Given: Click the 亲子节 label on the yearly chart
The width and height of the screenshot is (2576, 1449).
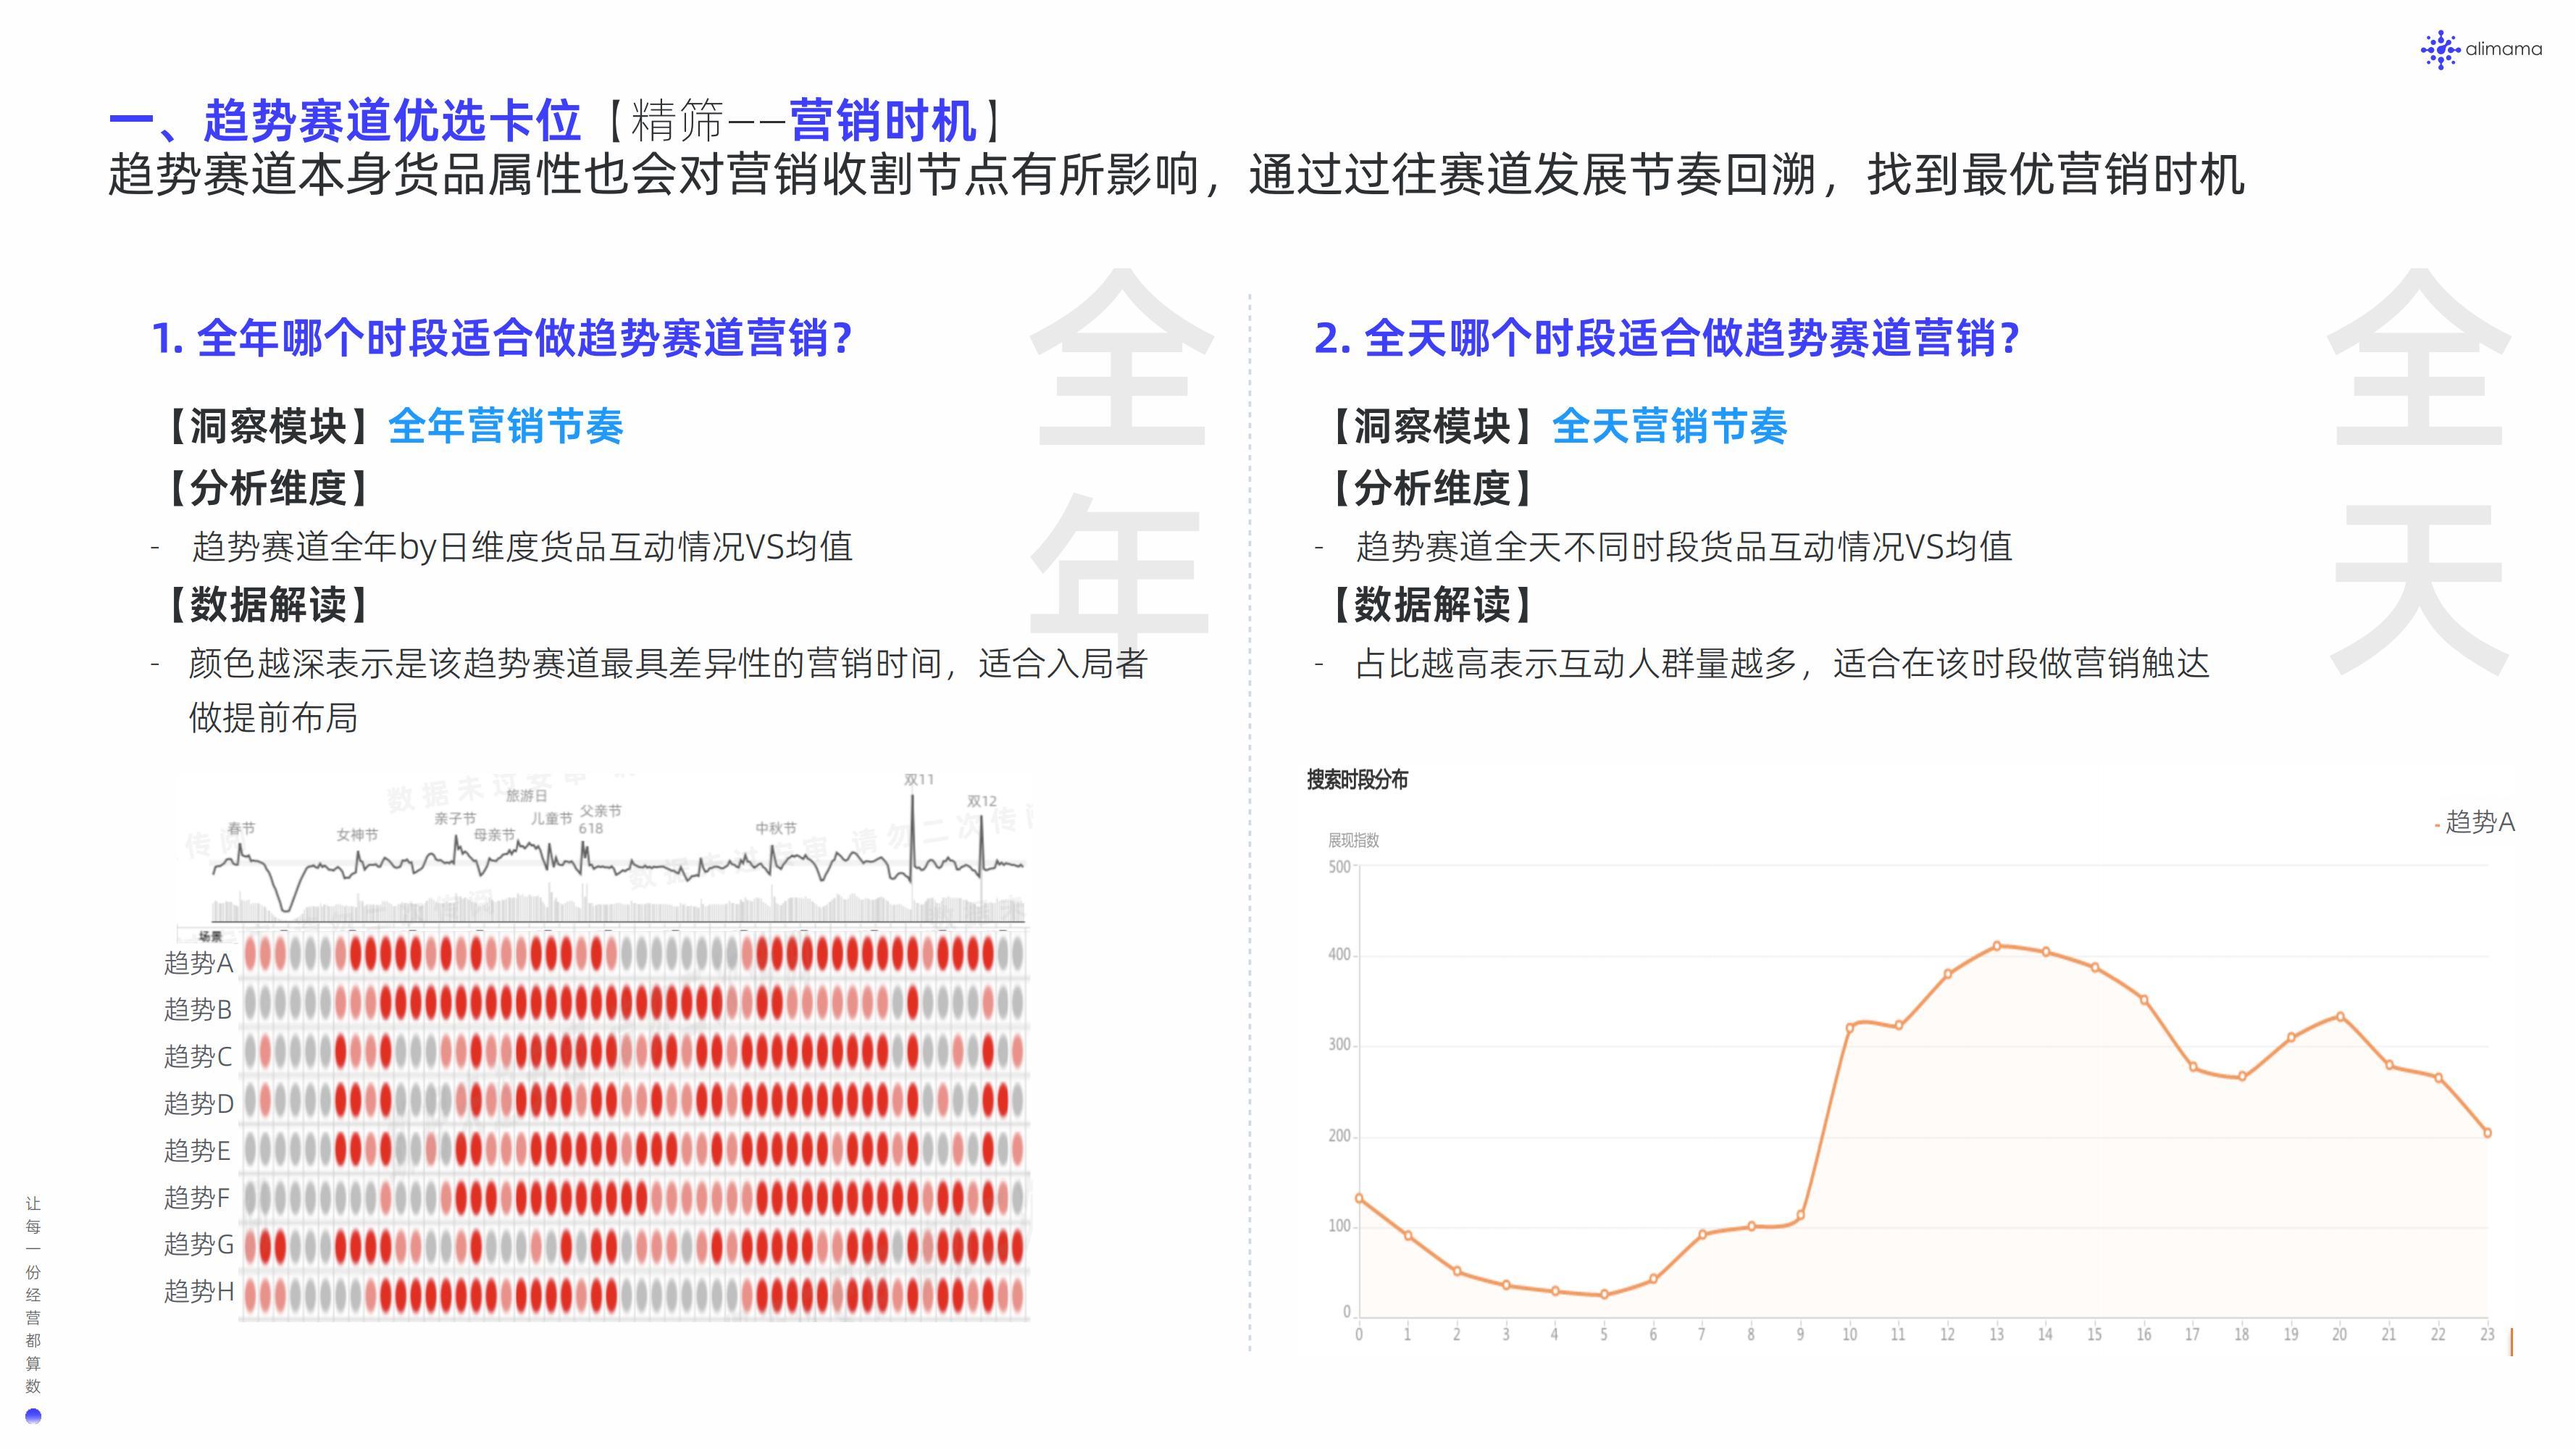Looking at the screenshot, I should coord(455,818).
